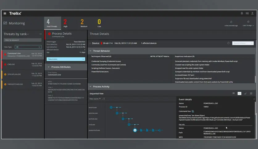Select the powershell.exe gear node in graph
The width and height of the screenshot is (258, 149).
pos(135,130)
